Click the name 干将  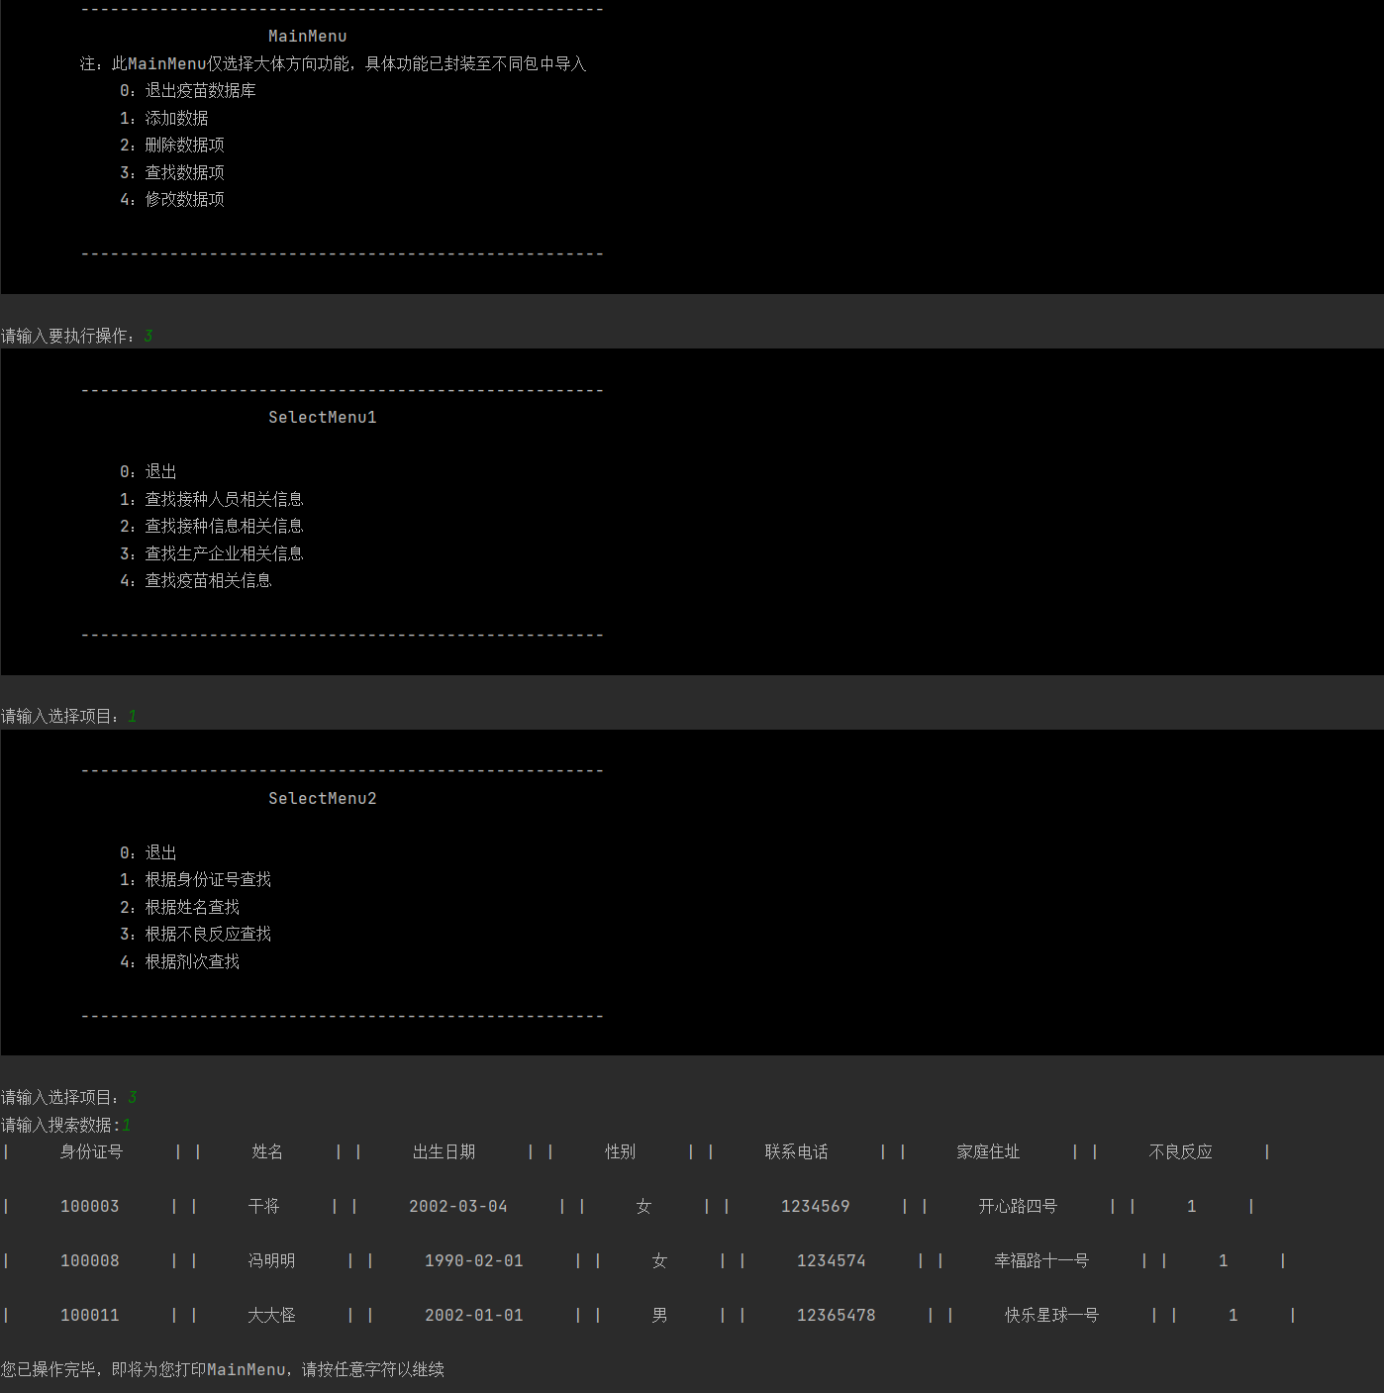[x=263, y=1206]
